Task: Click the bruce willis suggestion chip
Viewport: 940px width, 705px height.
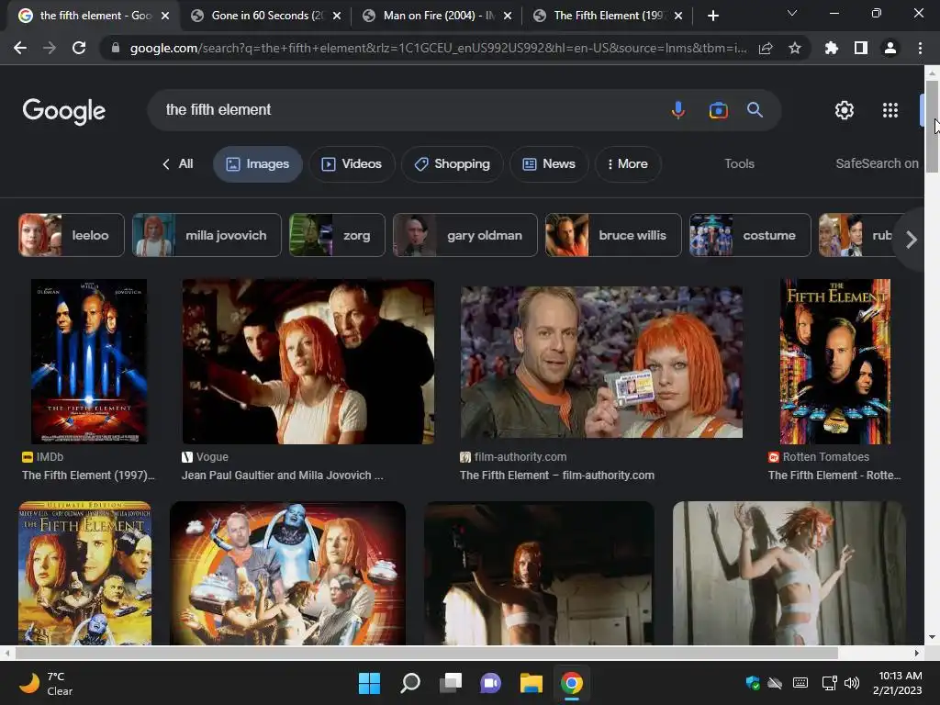Action: 613,235
